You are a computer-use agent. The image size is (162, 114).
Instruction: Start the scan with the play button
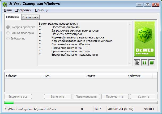pos(137,63)
